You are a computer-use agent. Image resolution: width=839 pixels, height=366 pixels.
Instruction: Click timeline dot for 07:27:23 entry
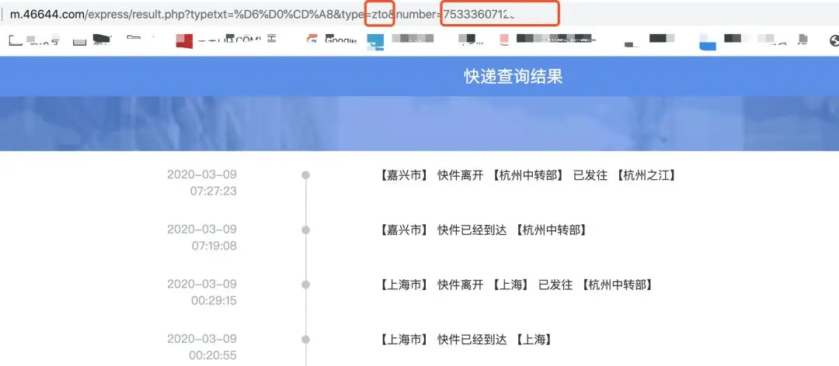tap(306, 174)
